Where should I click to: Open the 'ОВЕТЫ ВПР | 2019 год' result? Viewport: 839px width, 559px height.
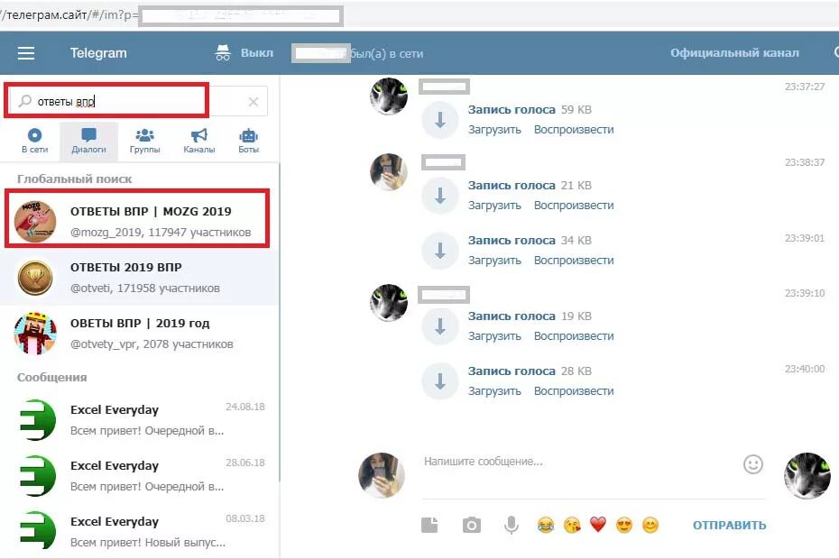[139, 334]
